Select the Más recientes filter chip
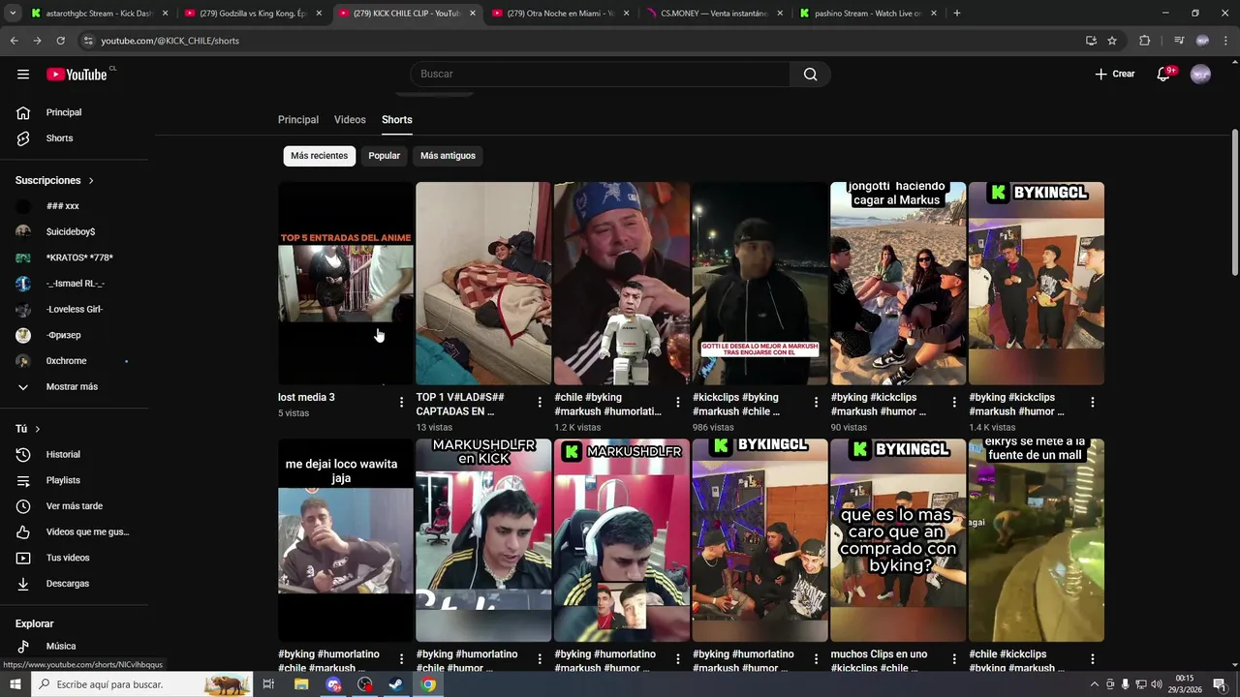The height and width of the screenshot is (697, 1240). coord(320,156)
